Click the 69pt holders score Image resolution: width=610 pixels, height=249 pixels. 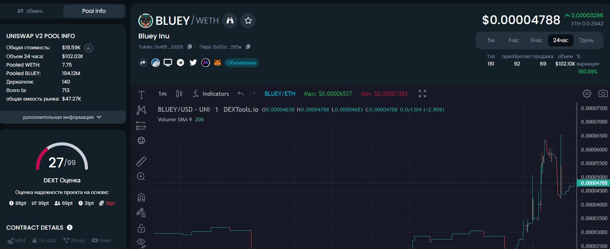point(64,203)
